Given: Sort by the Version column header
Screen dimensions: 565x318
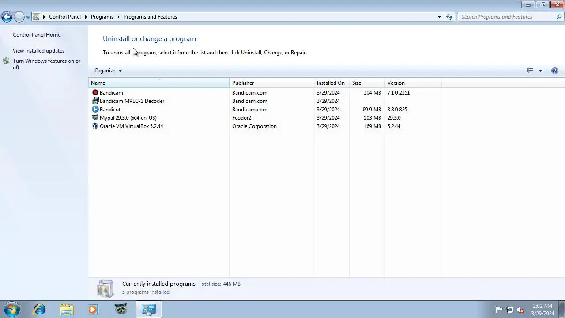Looking at the screenshot, I should (x=413, y=83).
